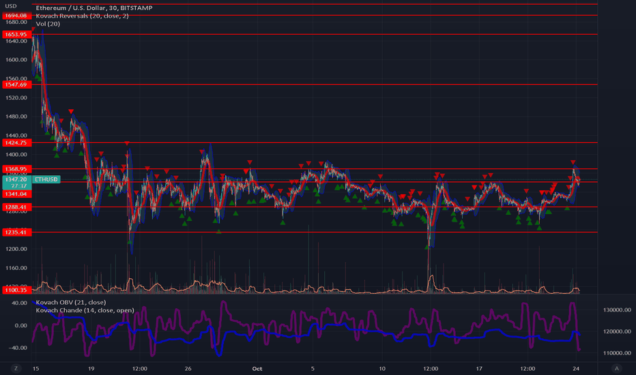
Task: Click the 130000.00 OBV scale value
Action: [x=617, y=310]
